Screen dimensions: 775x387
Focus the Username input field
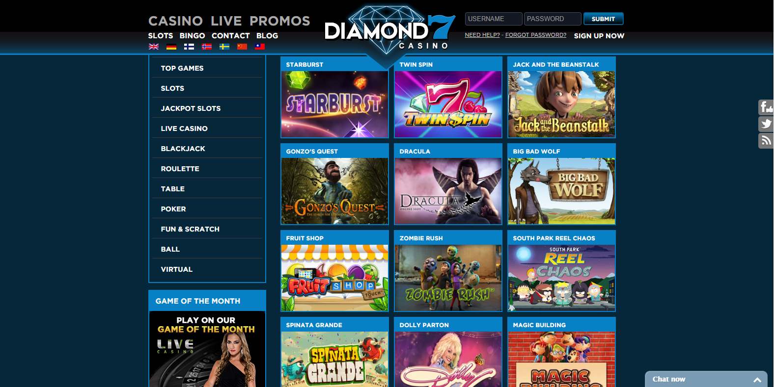pos(494,19)
